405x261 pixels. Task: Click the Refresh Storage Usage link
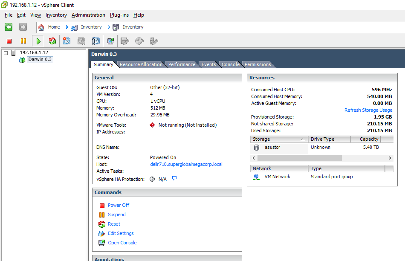(368, 110)
